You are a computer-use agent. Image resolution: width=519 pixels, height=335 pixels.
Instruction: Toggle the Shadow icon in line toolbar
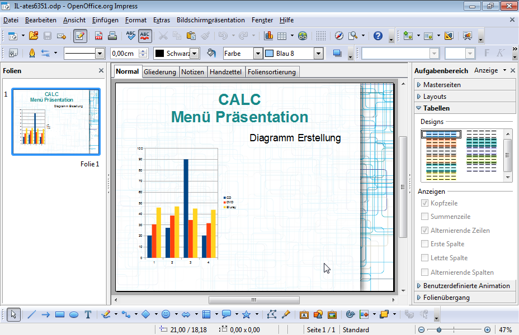pos(337,53)
